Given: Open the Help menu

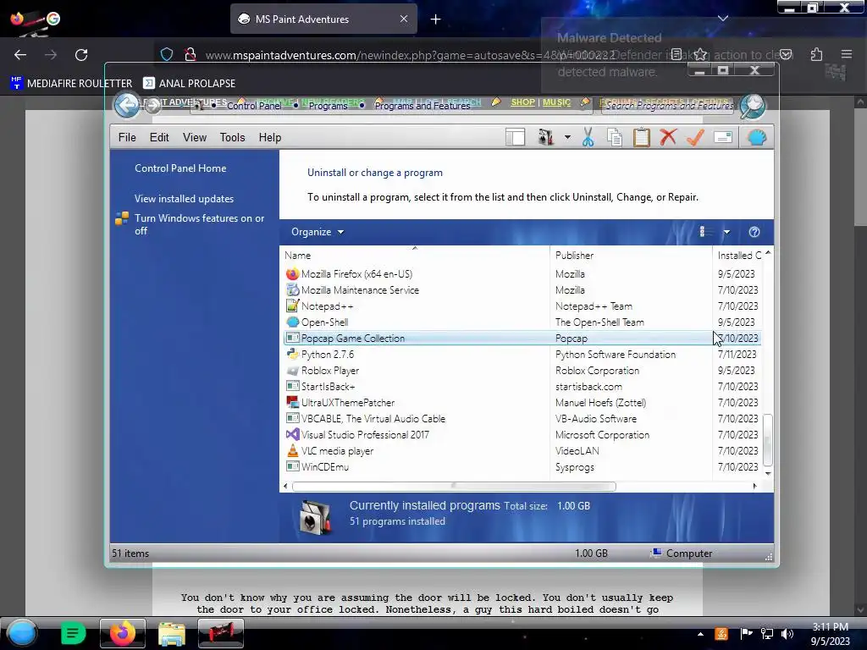Looking at the screenshot, I should (x=270, y=137).
